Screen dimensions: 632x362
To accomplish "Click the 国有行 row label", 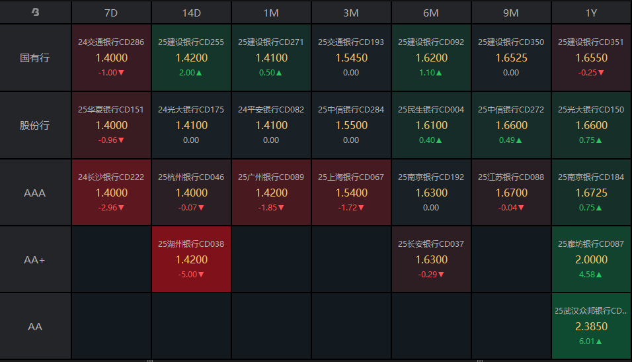I will pyautogui.click(x=35, y=58).
